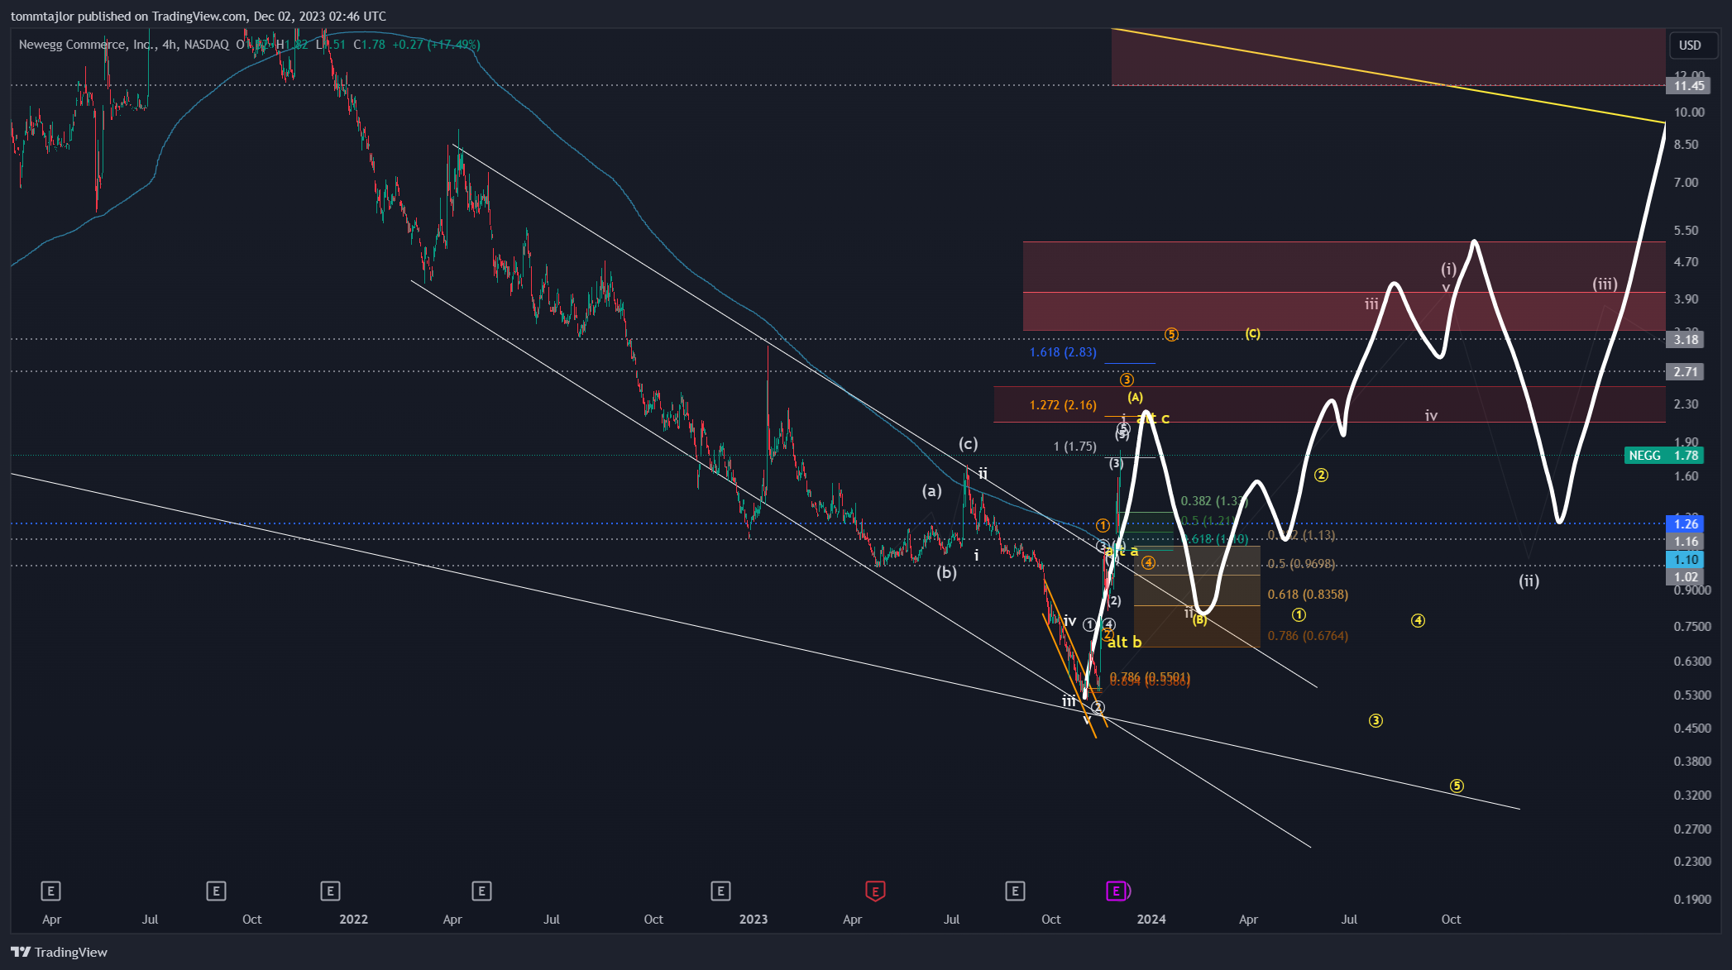Select the '1.272 (2.16)' Fibonacci label
This screenshot has width=1732, height=970.
coord(1063,405)
